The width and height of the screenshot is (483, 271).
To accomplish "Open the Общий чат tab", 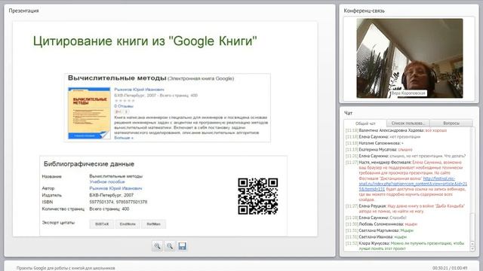I will pos(365,123).
